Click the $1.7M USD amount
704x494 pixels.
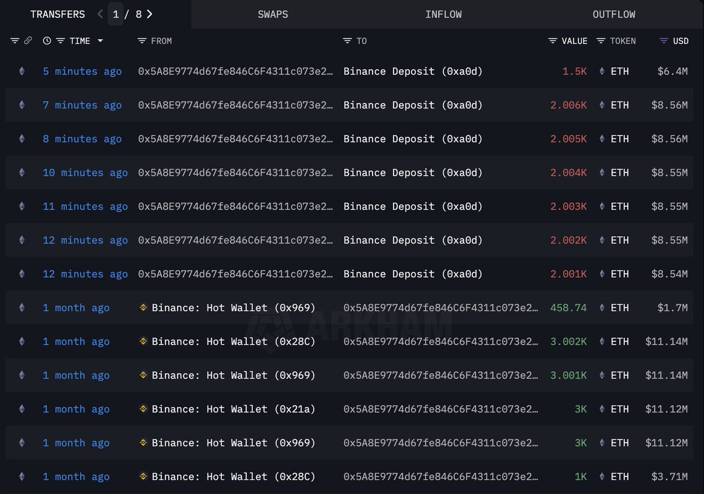(672, 308)
